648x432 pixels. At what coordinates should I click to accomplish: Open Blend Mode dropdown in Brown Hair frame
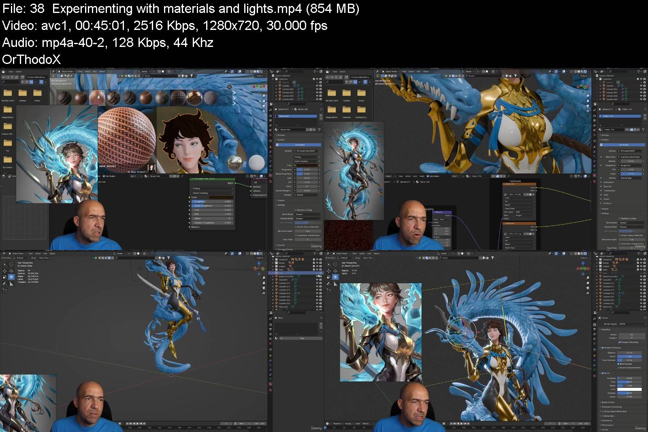(x=307, y=214)
